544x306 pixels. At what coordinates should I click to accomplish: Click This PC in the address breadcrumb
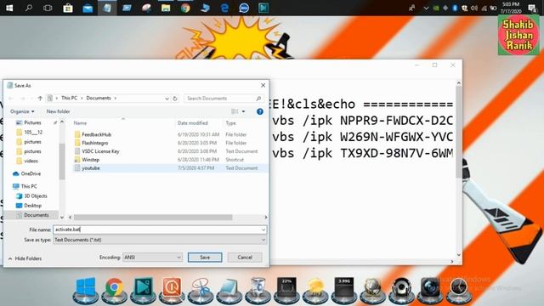coord(69,99)
